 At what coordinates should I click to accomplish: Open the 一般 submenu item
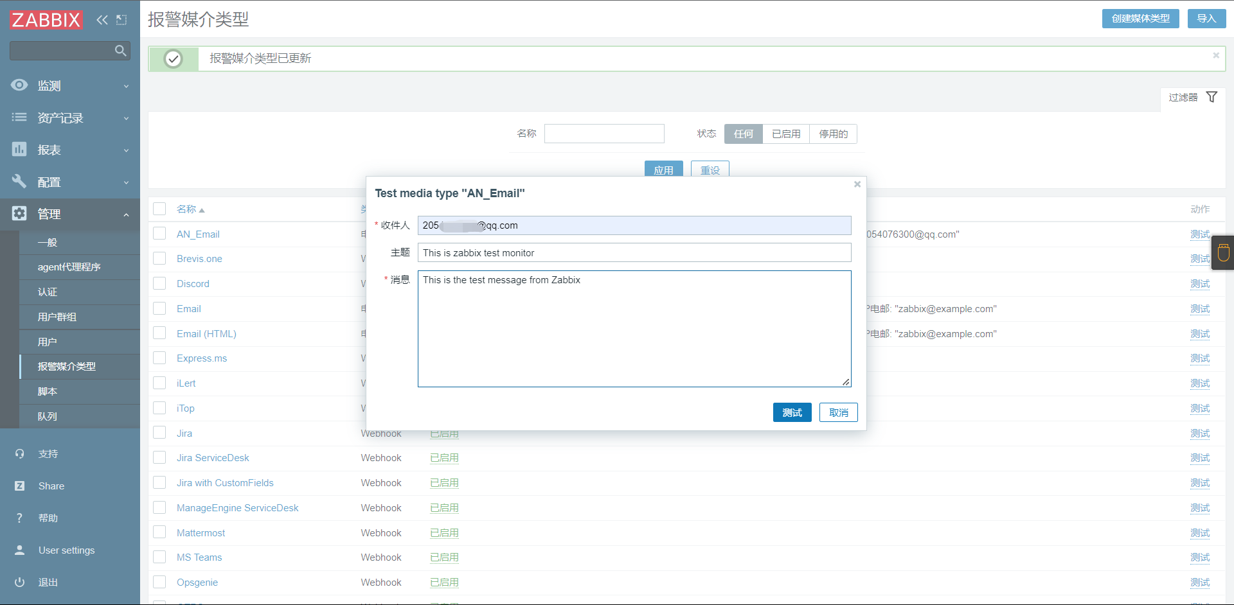(80, 242)
